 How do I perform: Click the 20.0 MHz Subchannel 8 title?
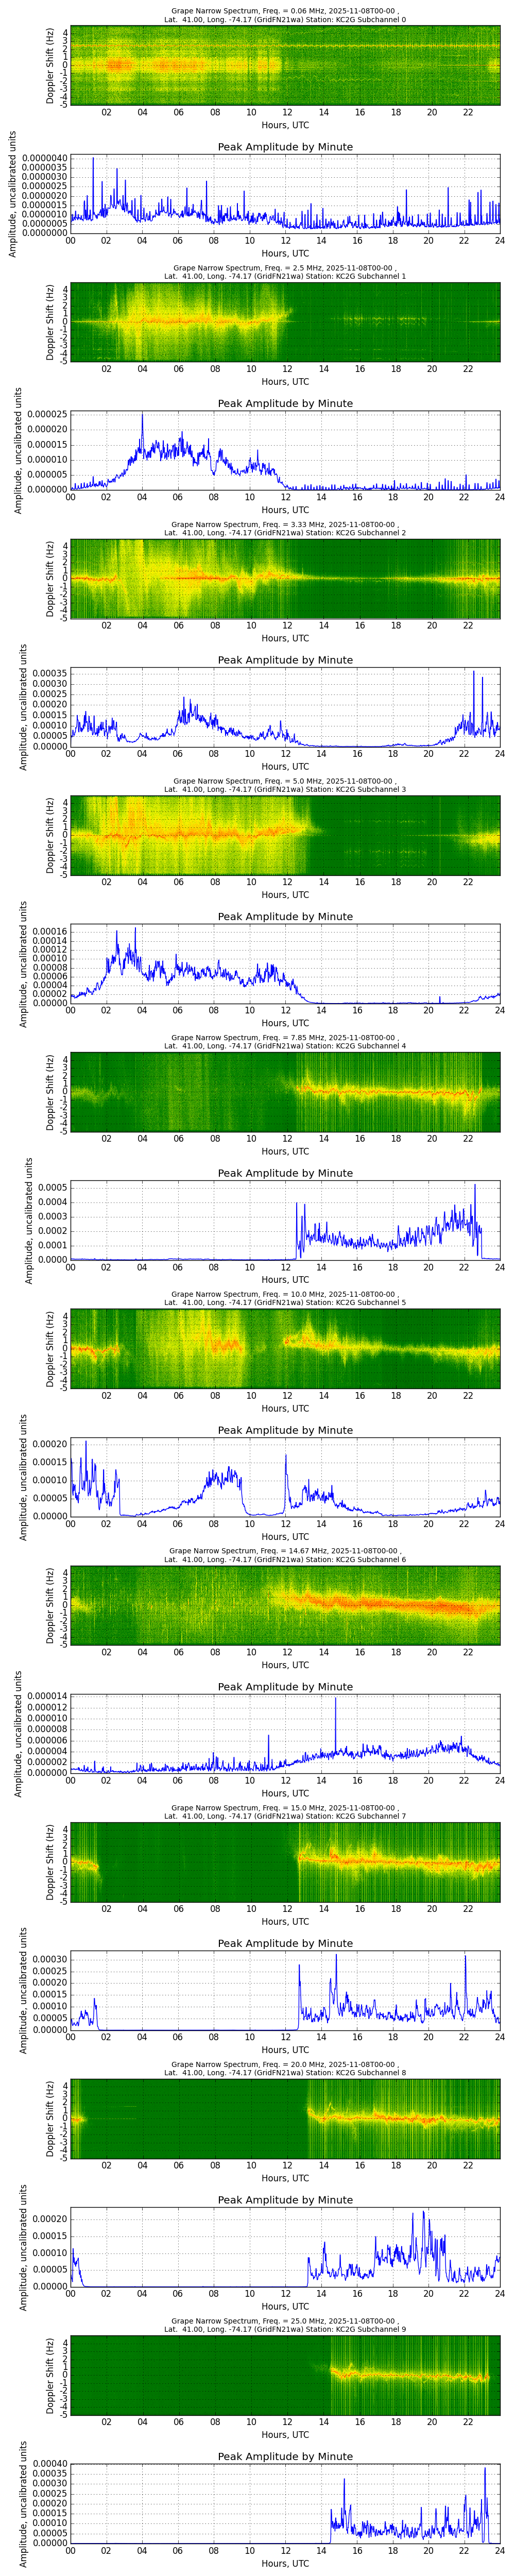tap(285, 2068)
